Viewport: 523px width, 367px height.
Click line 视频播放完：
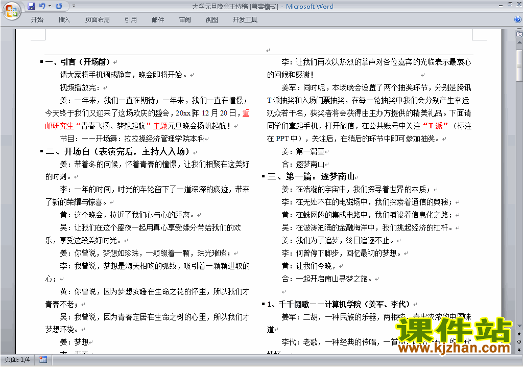(x=80, y=87)
